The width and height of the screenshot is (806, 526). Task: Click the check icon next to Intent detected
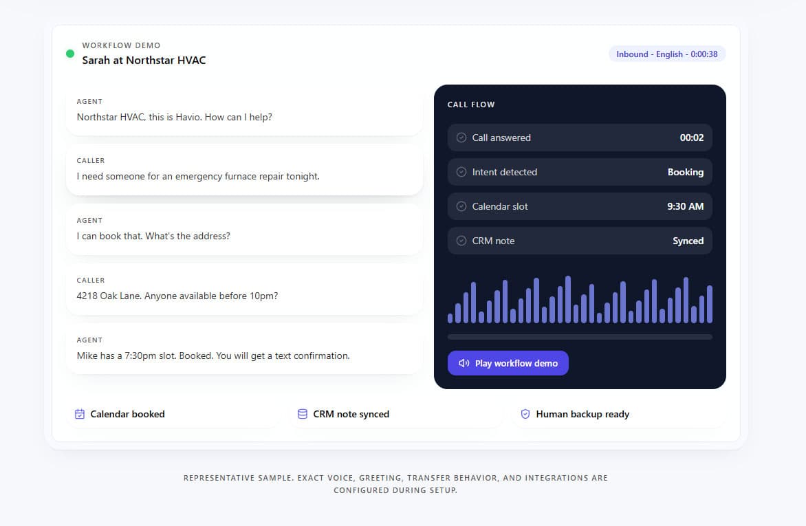[x=461, y=172]
